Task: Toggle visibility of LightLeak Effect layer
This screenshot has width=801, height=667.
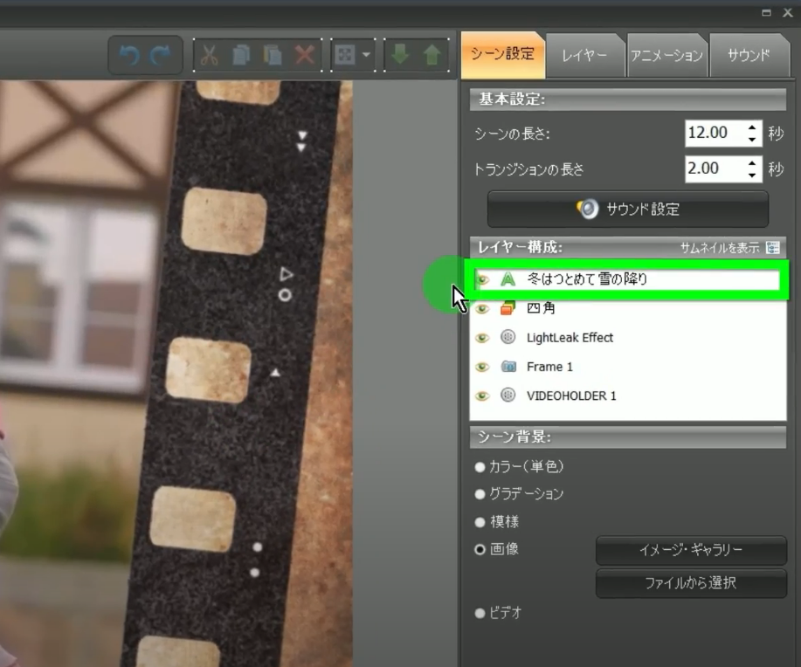Action: 481,338
